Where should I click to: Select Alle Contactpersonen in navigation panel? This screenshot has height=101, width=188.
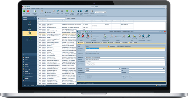[30, 38]
